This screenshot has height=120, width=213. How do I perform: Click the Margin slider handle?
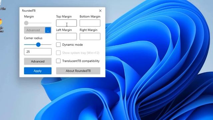[x=26, y=23]
